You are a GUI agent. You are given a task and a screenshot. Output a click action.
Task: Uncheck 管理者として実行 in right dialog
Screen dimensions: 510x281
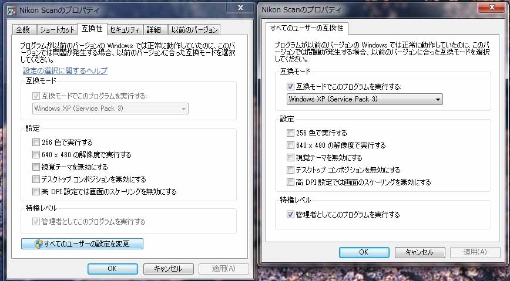click(x=290, y=215)
